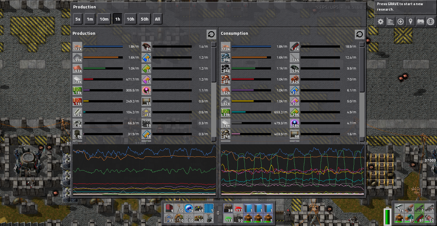Open game settings gear in top-right toolbar

coord(381,22)
